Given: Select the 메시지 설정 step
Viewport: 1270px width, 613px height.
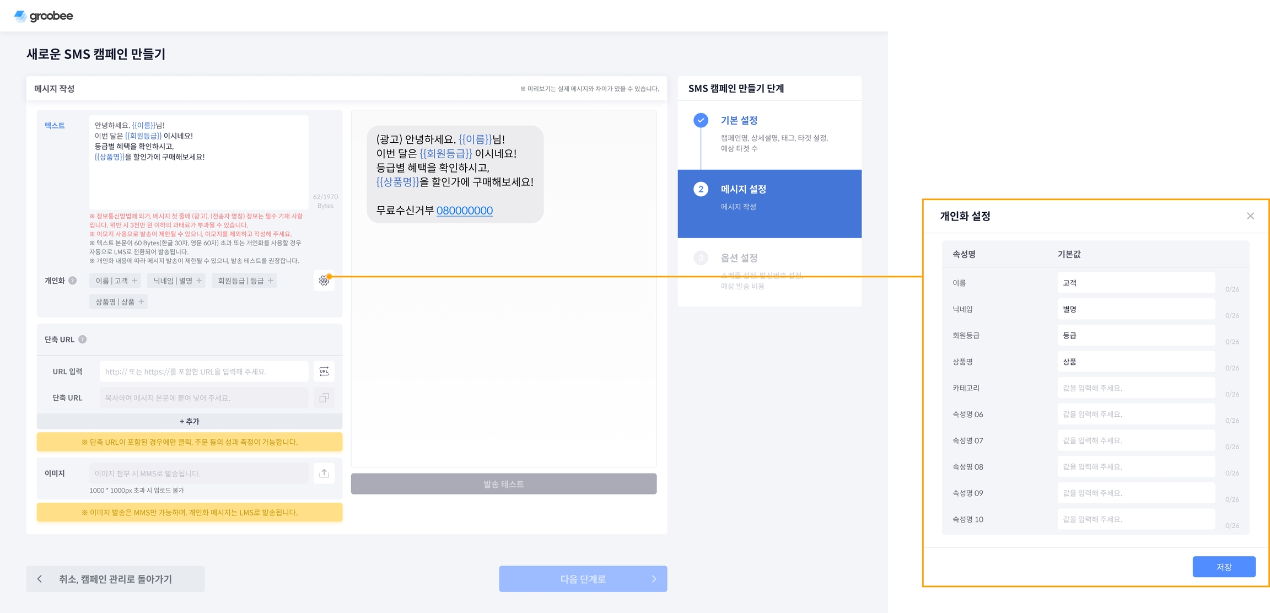Looking at the screenshot, I should click(x=743, y=190).
